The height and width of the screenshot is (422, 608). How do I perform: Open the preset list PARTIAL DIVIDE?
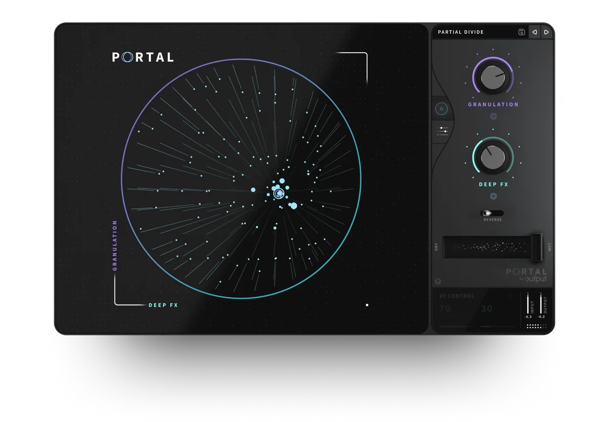461,32
